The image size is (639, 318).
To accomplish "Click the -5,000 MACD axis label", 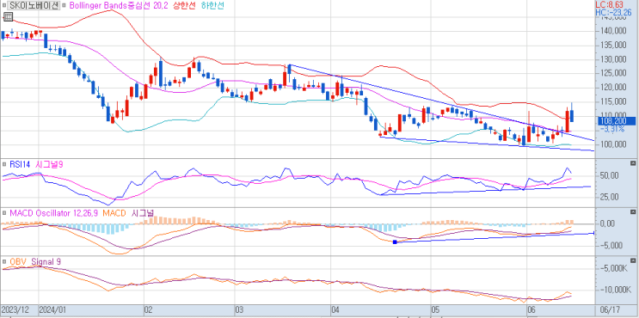I will pos(612,245).
